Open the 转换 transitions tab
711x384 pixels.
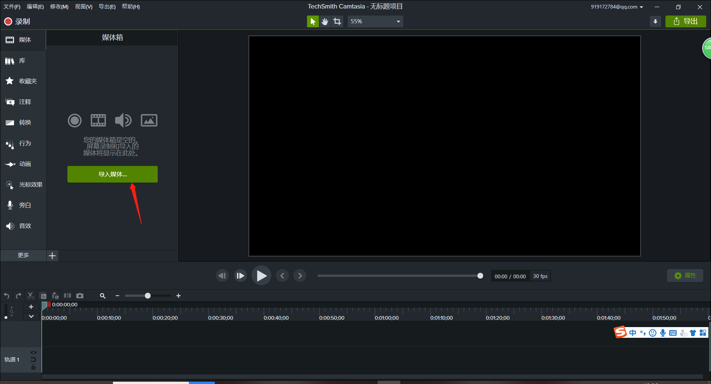(23, 122)
